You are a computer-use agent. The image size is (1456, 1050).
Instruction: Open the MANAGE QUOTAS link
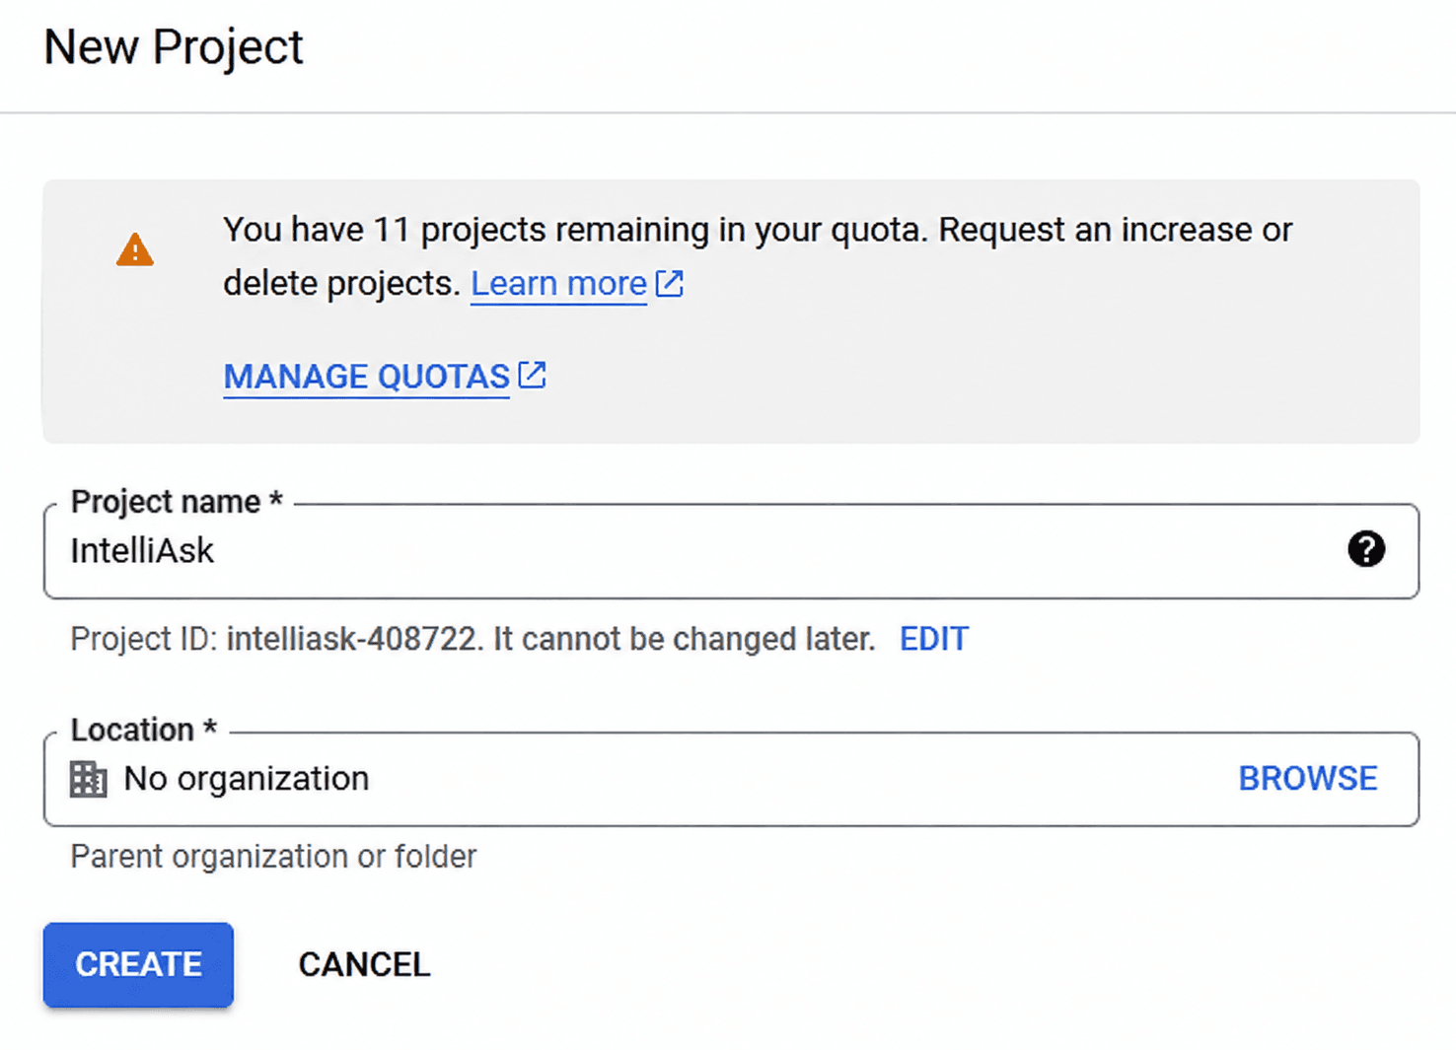pos(366,377)
